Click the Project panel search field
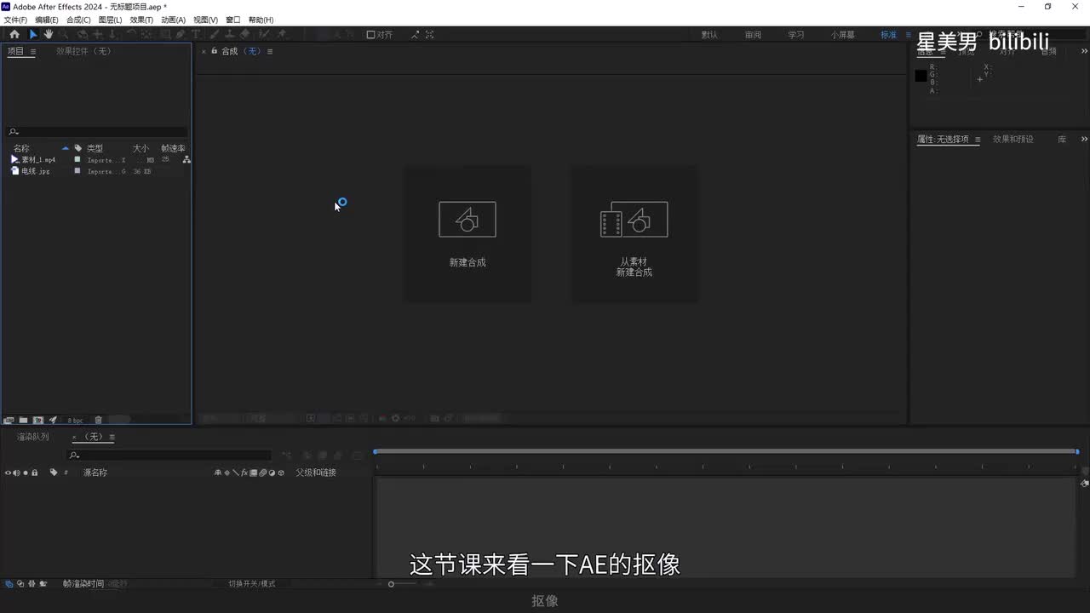Viewport: 1090px width, 613px height. pos(95,132)
